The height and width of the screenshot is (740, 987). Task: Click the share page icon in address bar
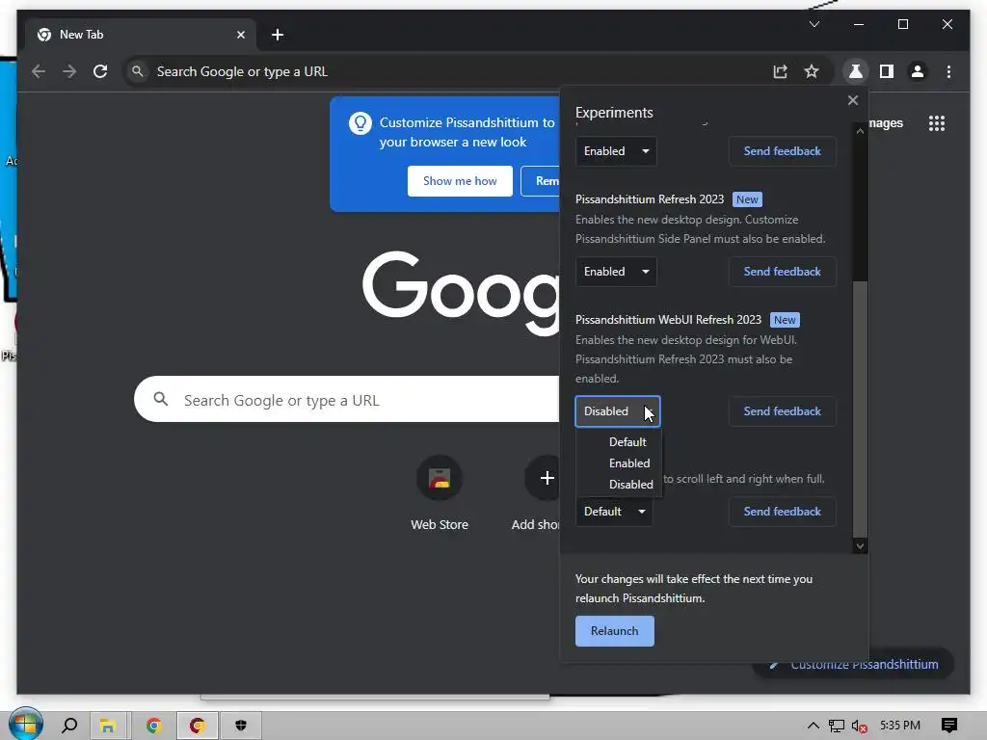click(x=781, y=71)
